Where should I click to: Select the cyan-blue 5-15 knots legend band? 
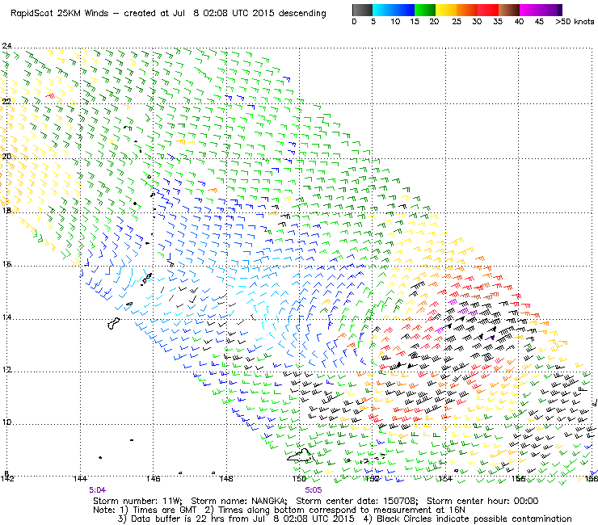coord(394,10)
